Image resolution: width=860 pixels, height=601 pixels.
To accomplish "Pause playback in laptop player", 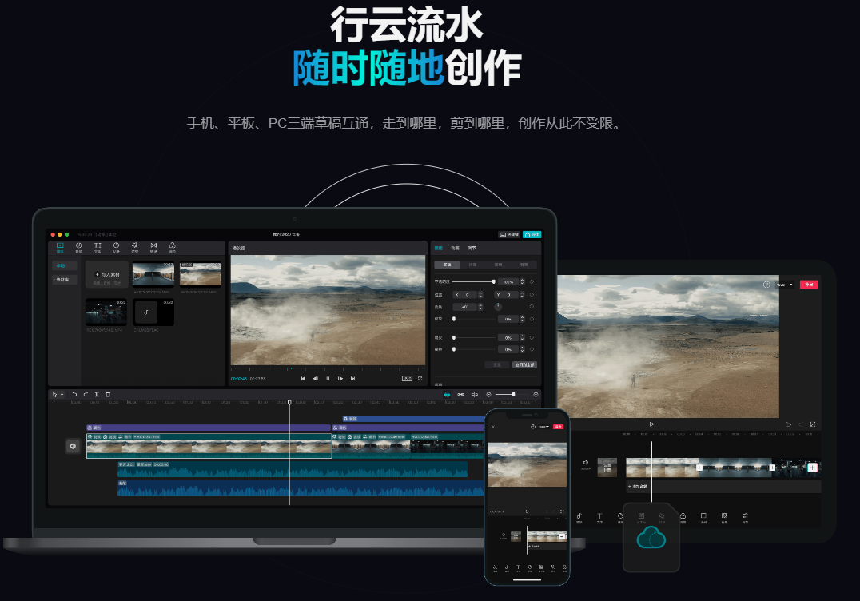I will click(328, 378).
